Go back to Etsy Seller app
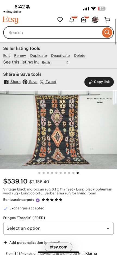Screen dimensions: 117x255 (12, 12)
